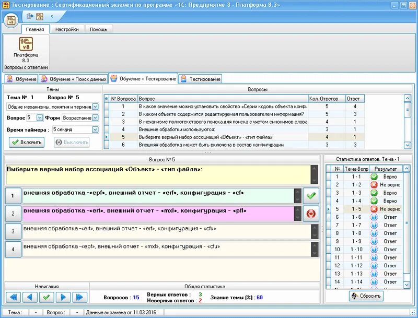Click the Кол. Ответов column header

(327, 99)
